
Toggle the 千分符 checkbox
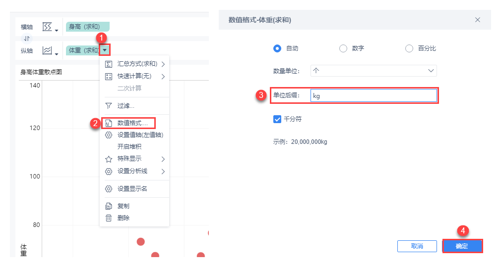[277, 119]
